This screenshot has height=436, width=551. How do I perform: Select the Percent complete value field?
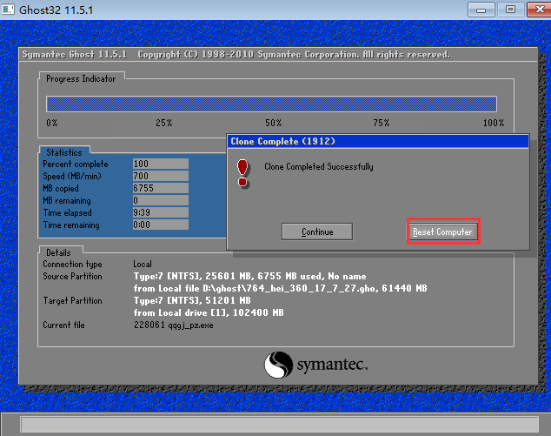coord(160,164)
